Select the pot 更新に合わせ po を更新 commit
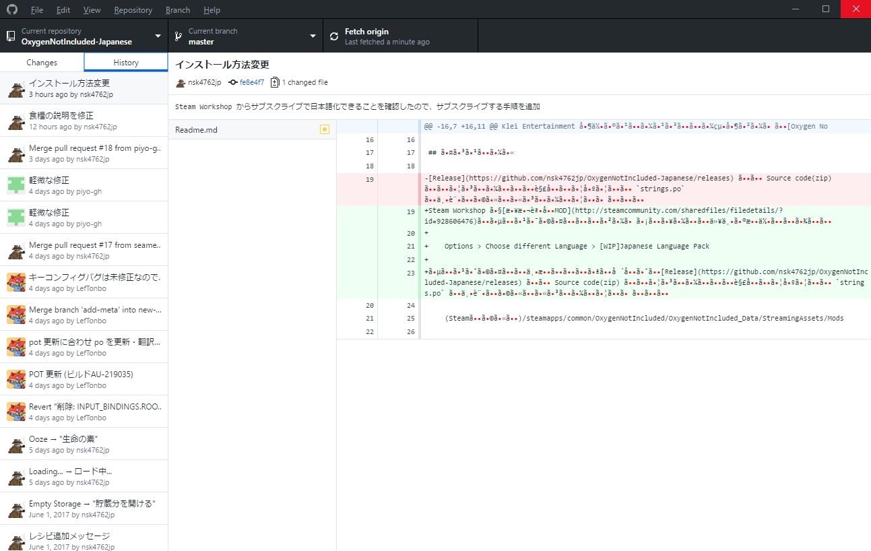The width and height of the screenshot is (871, 551). click(x=84, y=347)
